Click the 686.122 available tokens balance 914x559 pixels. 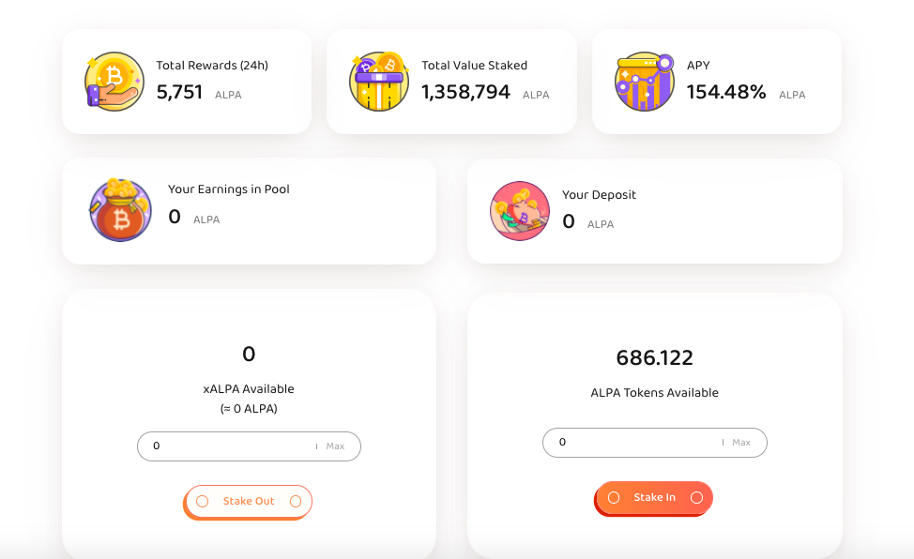[x=655, y=357]
